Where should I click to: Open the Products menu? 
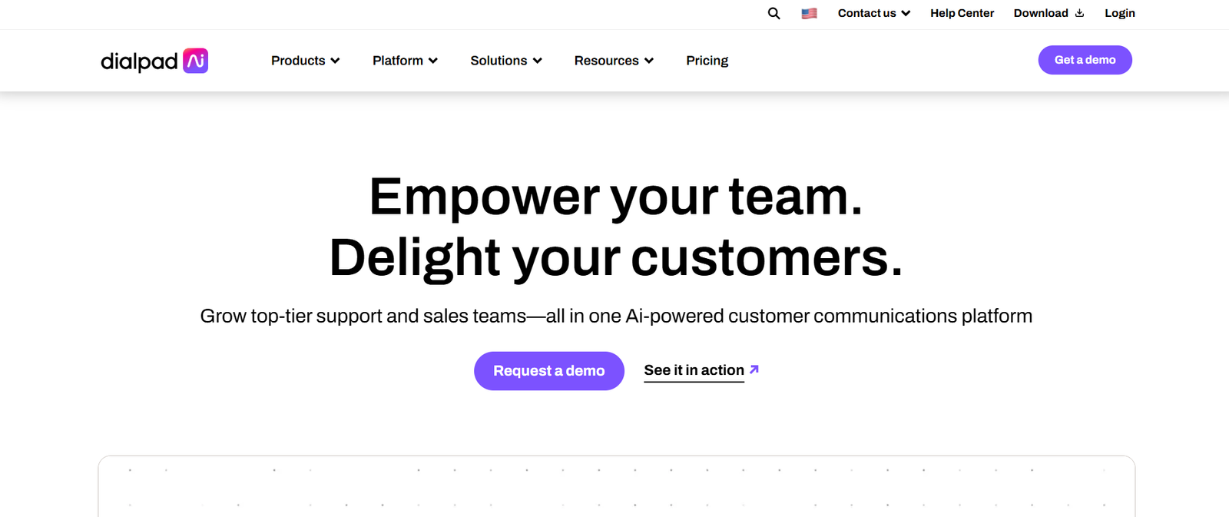coord(298,61)
